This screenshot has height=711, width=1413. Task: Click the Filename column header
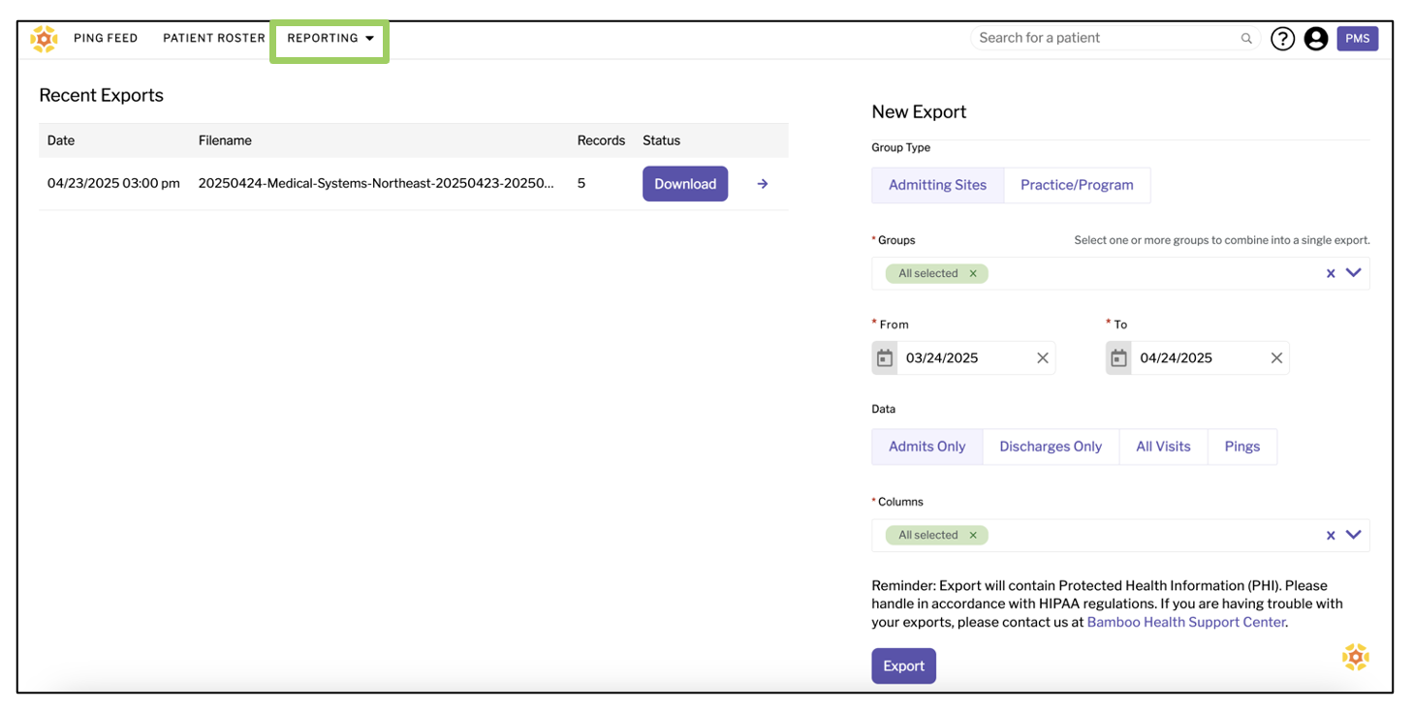coord(225,140)
